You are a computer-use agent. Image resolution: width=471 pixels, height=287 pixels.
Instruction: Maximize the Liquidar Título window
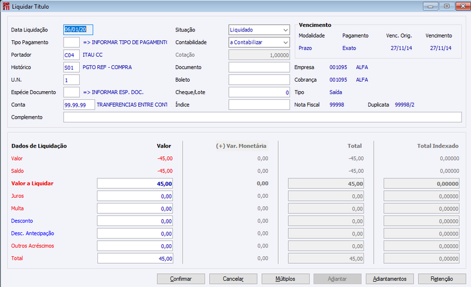447,6
